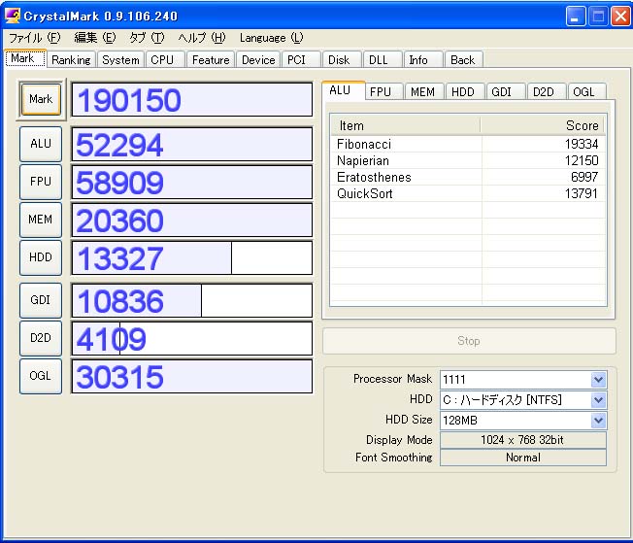Click the MEM score 20360
The width and height of the screenshot is (633, 543).
click(192, 220)
